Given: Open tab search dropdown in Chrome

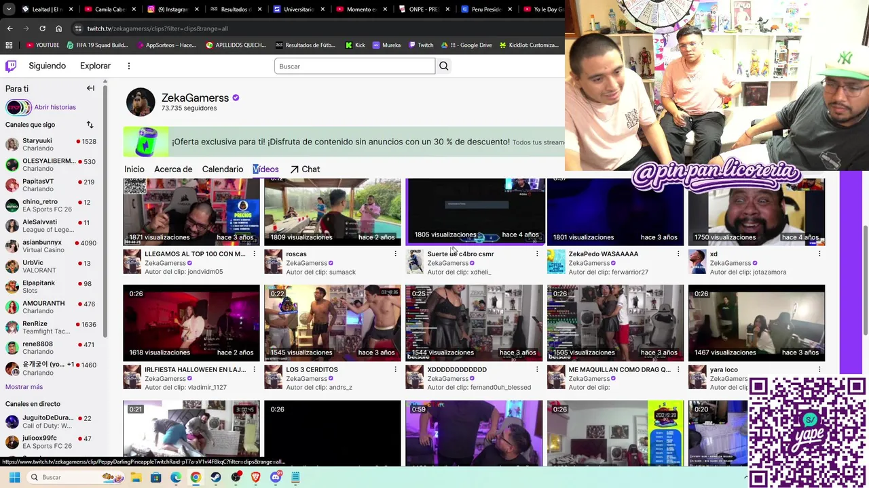Looking at the screenshot, I should coord(9,9).
